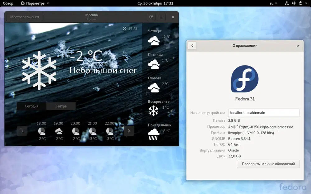This screenshot has height=194, width=311.
Task: Click the rain icon under Понедельник
Action: (x=153, y=133)
